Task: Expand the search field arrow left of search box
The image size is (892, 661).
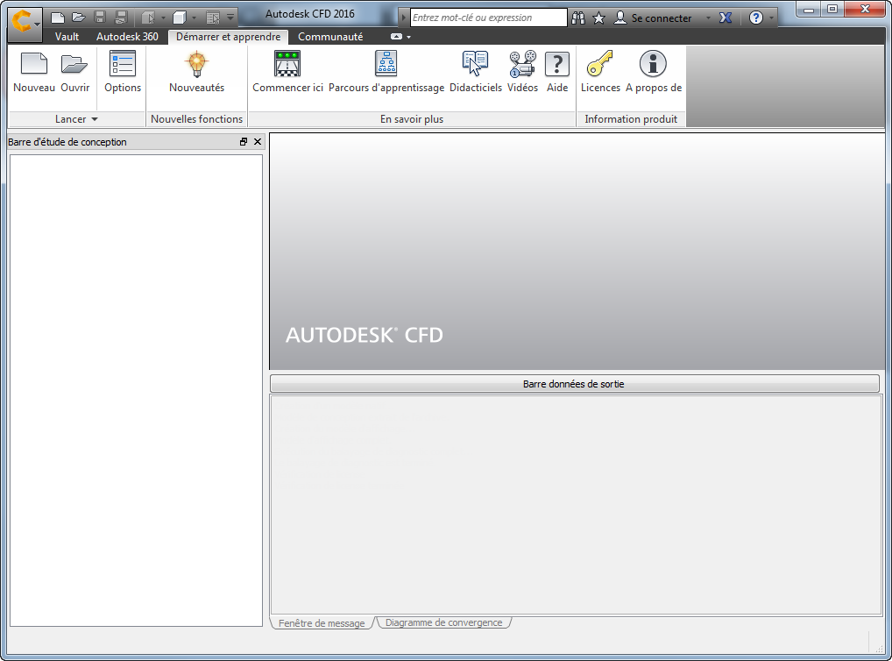Action: [403, 18]
